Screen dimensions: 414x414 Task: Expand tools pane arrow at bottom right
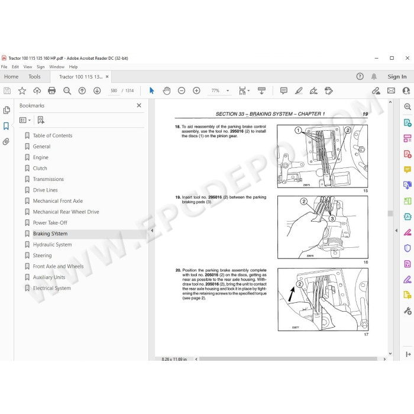[408, 354]
